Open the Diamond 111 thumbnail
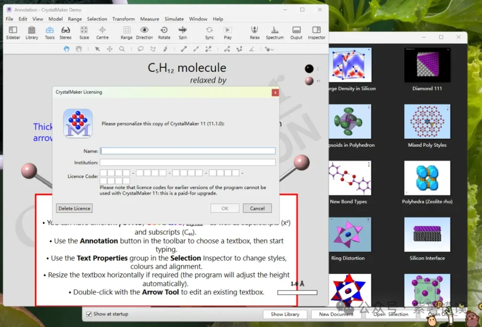 427,65
